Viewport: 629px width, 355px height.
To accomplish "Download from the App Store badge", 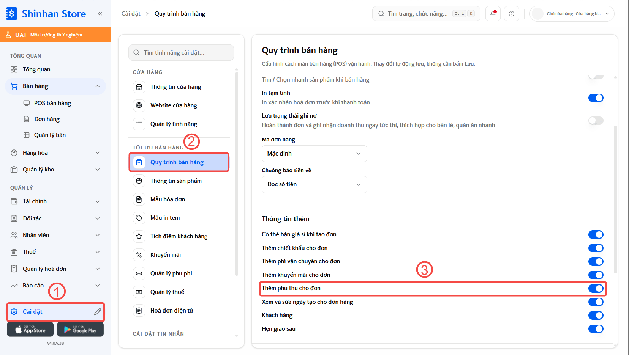I will [x=30, y=330].
